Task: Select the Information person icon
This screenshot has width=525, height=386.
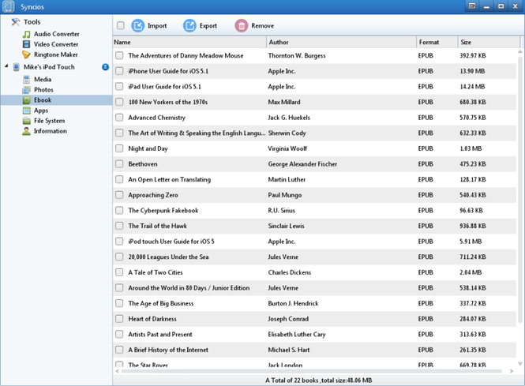Action: tap(27, 131)
